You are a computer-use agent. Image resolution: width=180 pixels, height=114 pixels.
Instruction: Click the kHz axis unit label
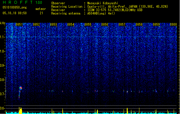pos(3,23)
